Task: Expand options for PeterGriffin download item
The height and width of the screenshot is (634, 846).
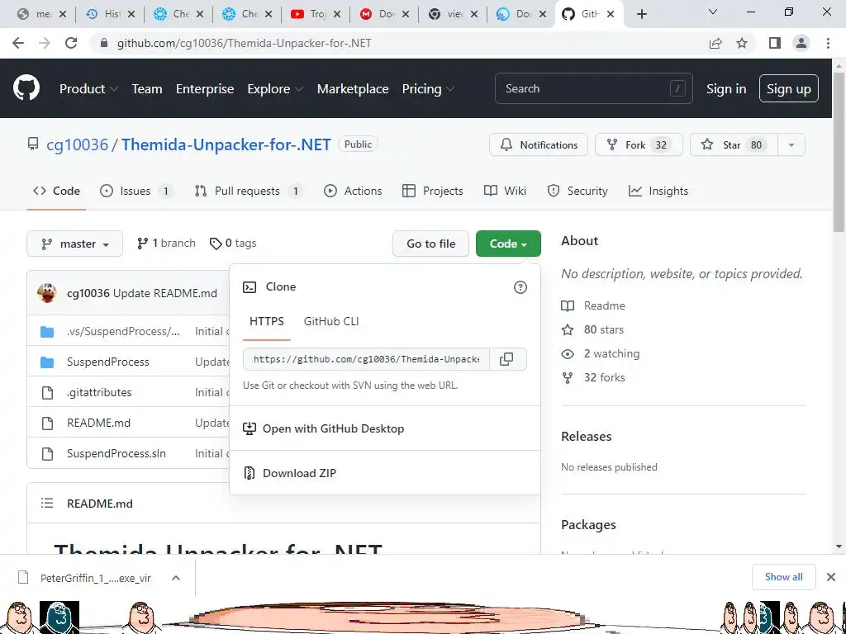Action: [x=175, y=578]
